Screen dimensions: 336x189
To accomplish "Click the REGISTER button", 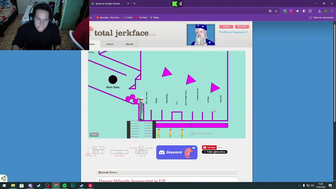I will tap(242, 27).
